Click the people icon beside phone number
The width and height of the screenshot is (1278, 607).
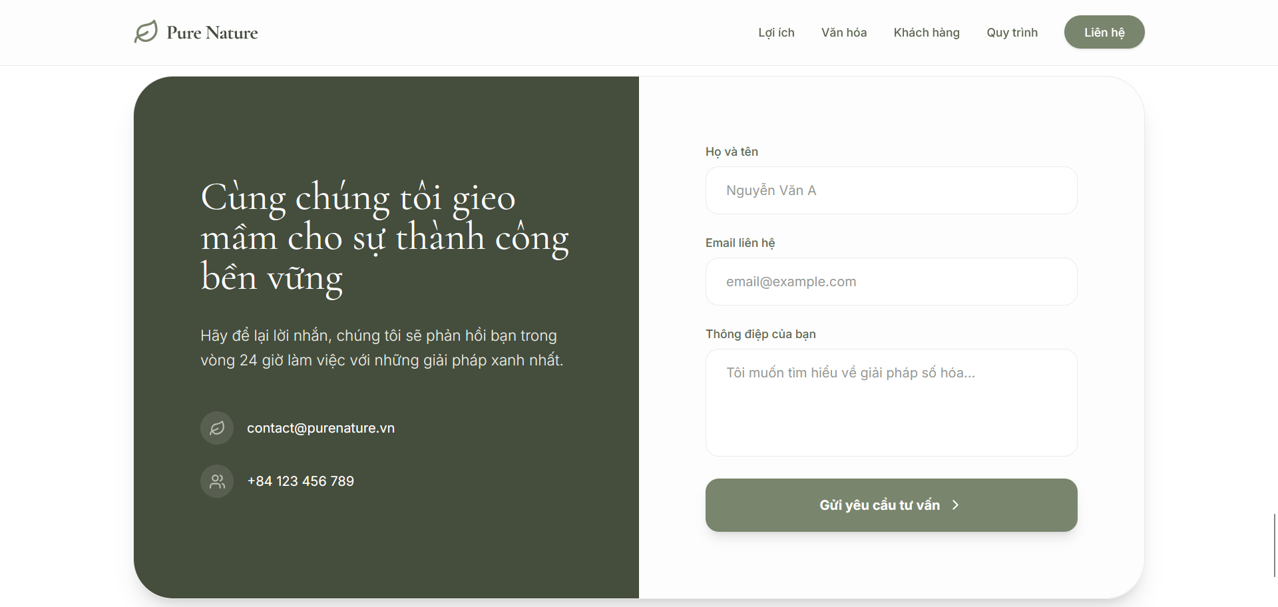pos(217,481)
